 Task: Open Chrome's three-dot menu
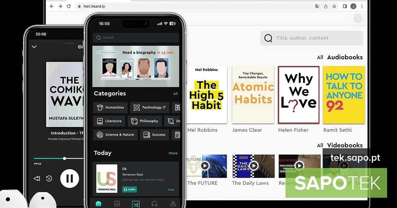coord(361,6)
